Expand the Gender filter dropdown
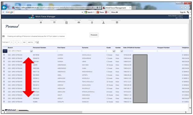Viewport: 193px width, 115px height. coord(122,51)
